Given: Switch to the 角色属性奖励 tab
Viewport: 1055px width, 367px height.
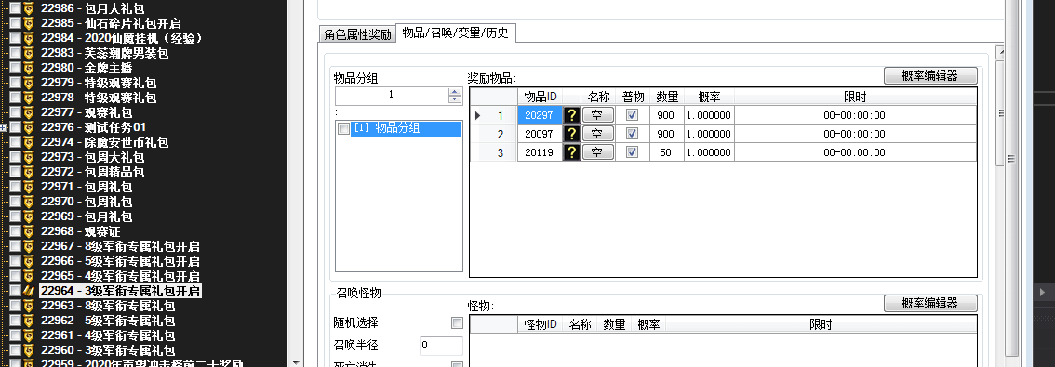Looking at the screenshot, I should click(x=357, y=34).
